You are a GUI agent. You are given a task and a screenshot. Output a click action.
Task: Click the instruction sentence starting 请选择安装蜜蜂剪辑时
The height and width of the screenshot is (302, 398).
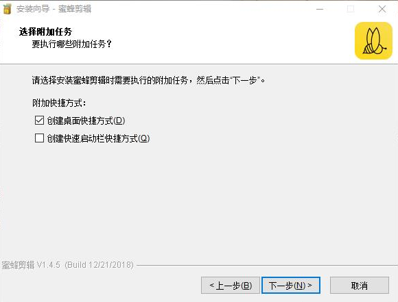[148, 80]
